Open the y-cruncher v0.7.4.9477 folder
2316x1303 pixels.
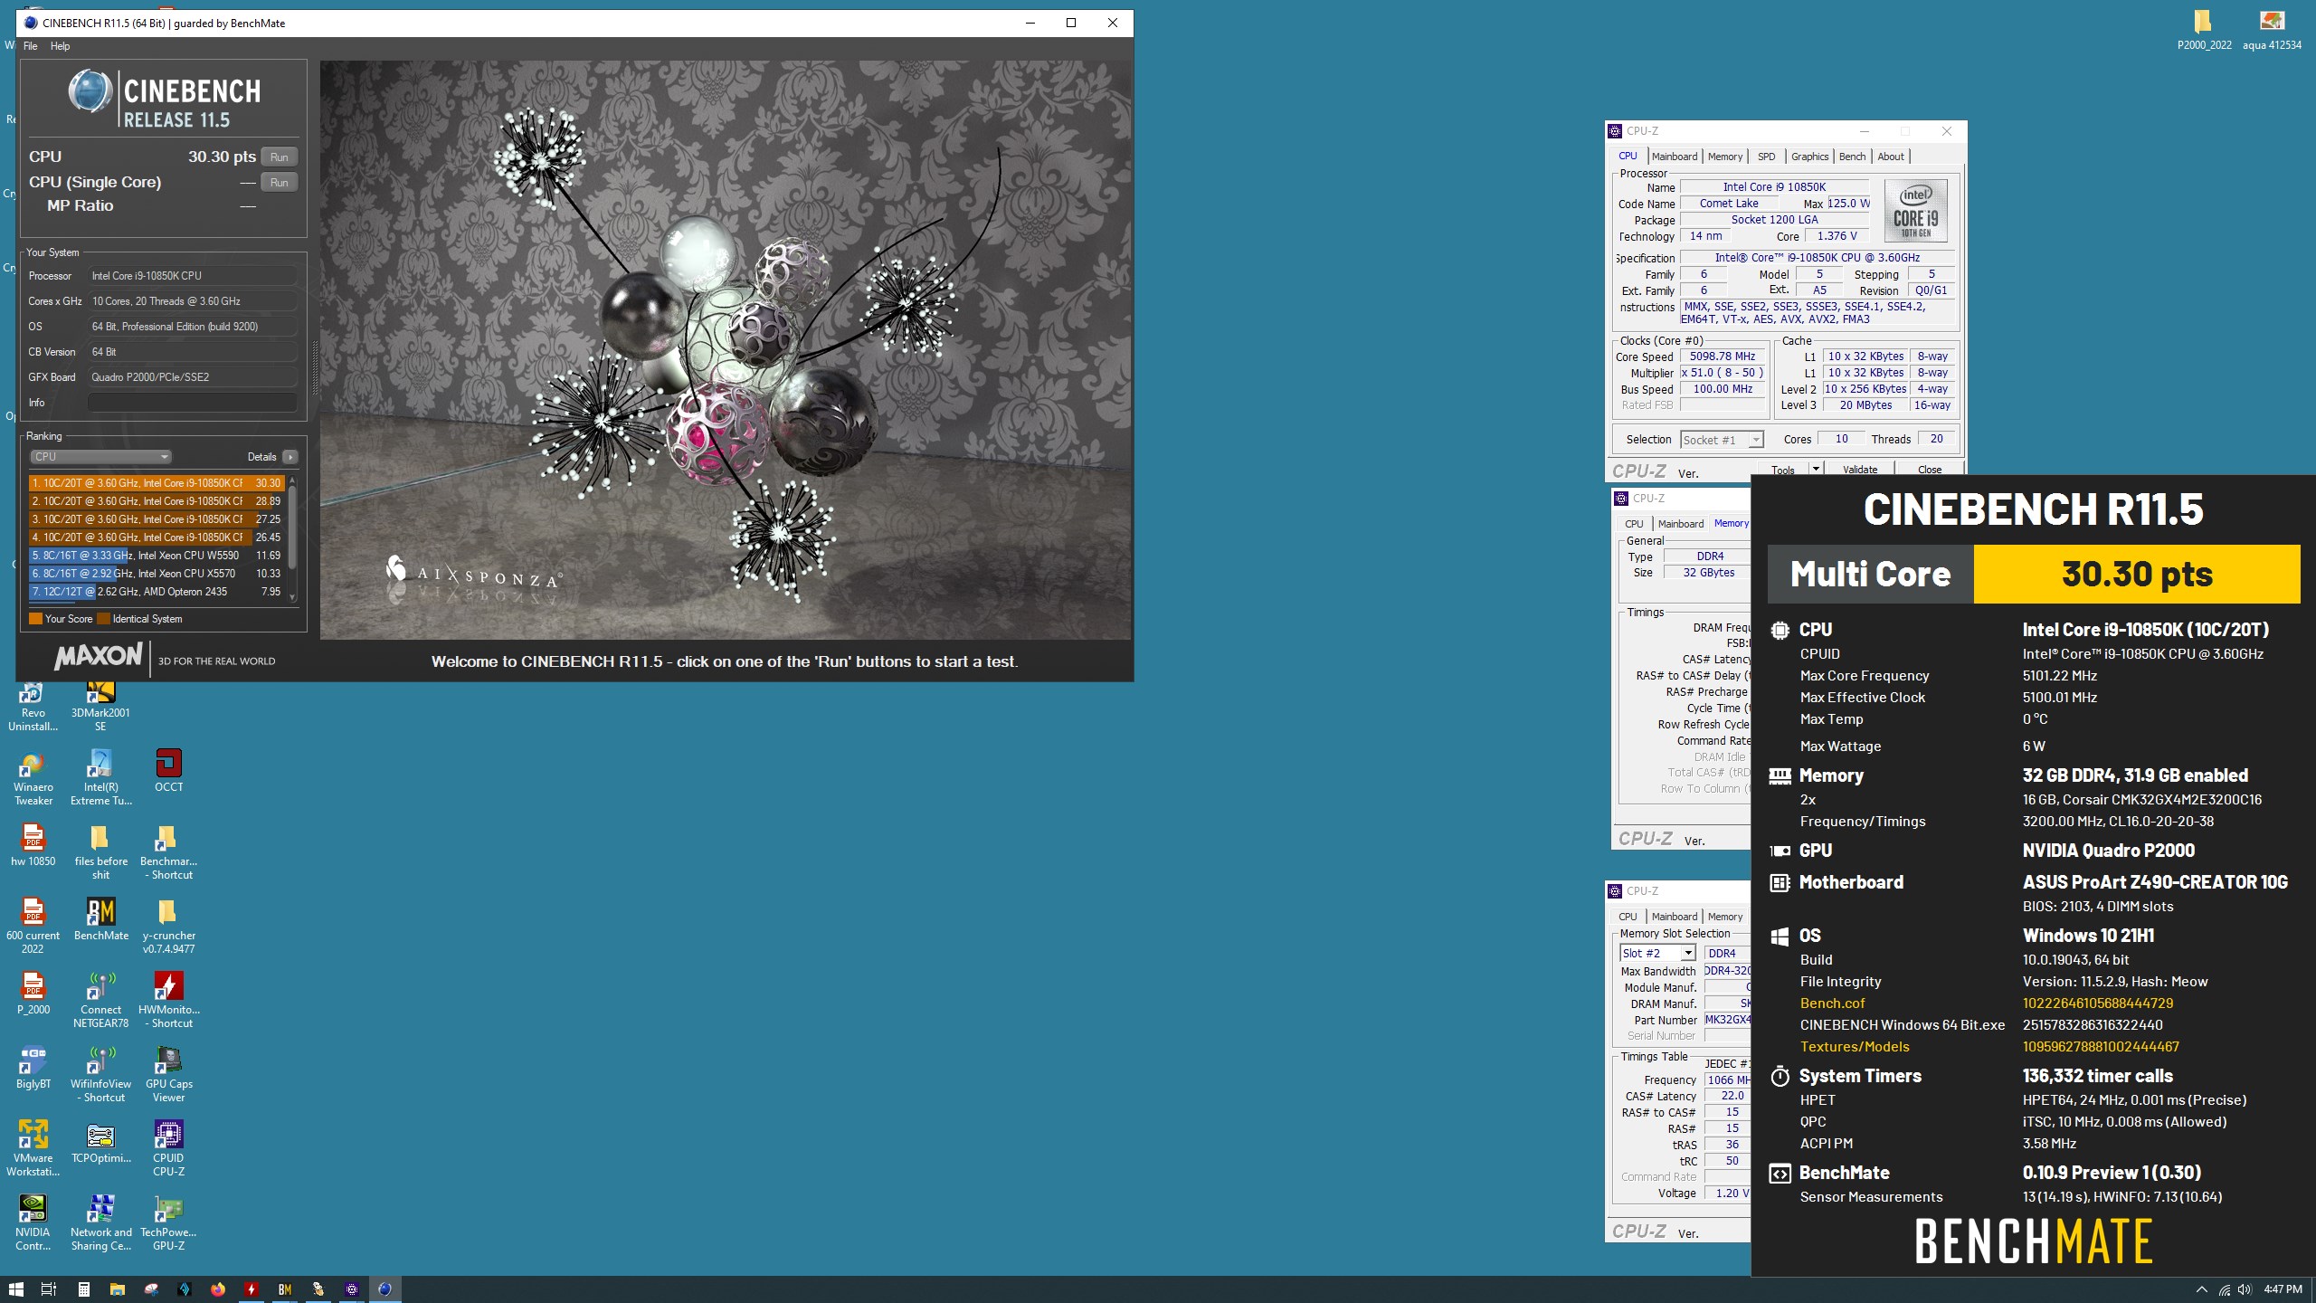tap(168, 927)
